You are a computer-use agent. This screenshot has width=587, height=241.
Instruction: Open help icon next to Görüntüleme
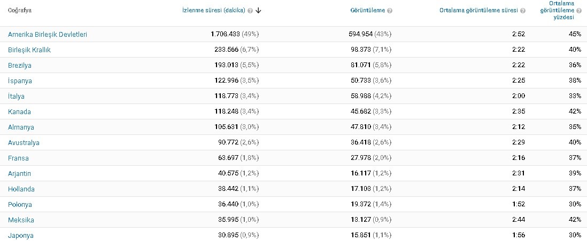(x=390, y=11)
